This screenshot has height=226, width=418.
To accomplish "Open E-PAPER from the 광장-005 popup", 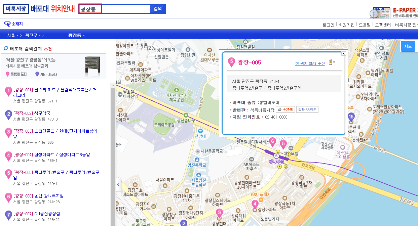I will point(307,109).
